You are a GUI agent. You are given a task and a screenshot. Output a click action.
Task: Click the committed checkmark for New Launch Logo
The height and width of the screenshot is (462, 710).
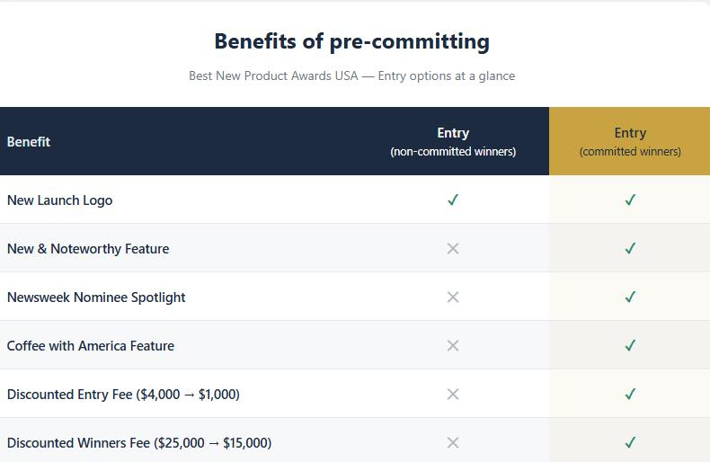coord(630,200)
